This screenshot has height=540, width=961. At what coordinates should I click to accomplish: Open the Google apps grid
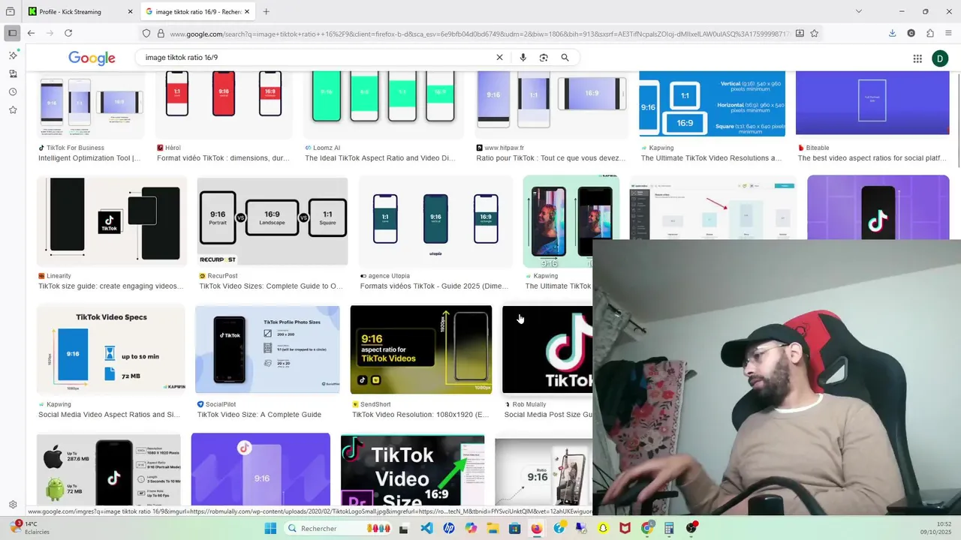917,58
